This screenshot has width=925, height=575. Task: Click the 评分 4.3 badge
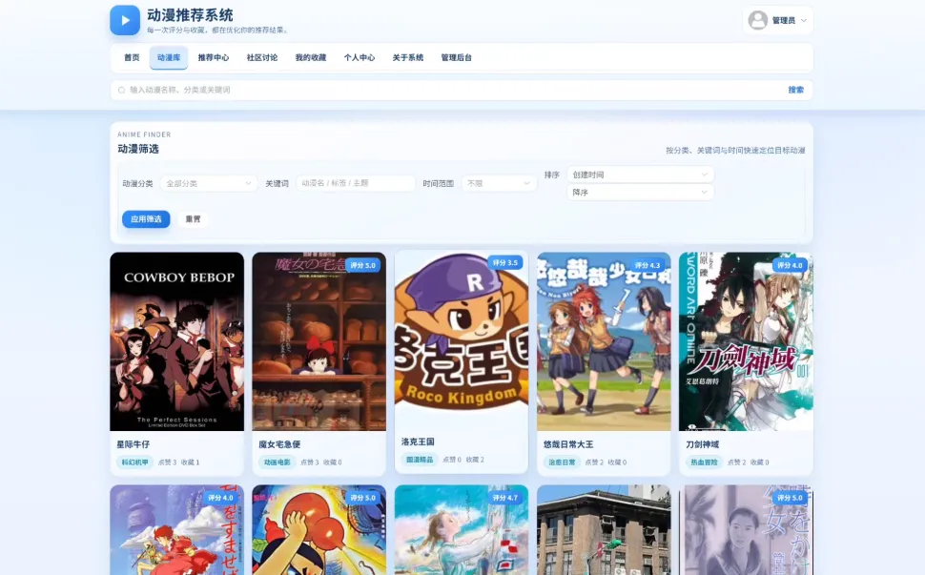647,265
